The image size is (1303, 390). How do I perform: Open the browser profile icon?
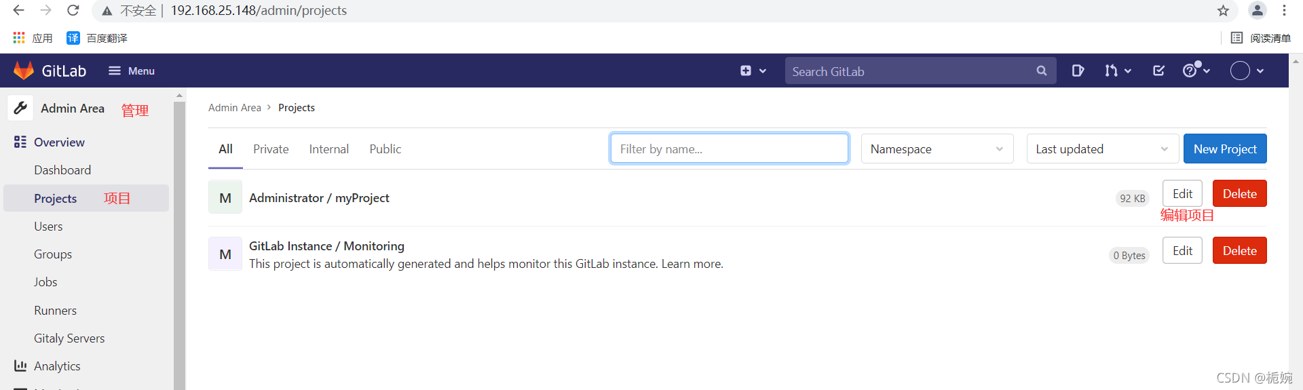click(1257, 10)
